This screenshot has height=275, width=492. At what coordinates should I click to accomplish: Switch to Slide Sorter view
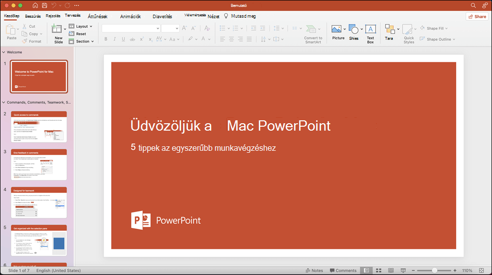[x=379, y=270]
